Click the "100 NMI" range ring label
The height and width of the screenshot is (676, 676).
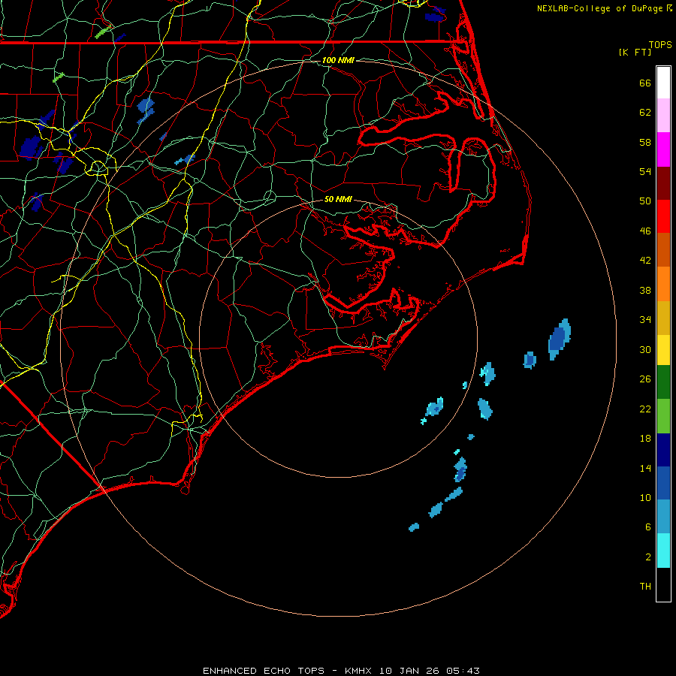click(x=338, y=60)
